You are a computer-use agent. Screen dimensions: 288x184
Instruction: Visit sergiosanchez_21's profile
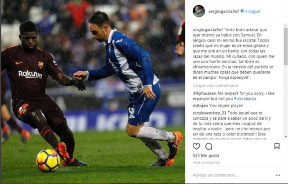pyautogui.click(x=209, y=113)
